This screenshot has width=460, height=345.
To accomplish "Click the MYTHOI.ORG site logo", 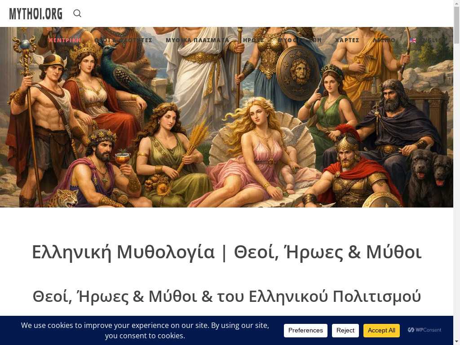I will [x=36, y=14].
